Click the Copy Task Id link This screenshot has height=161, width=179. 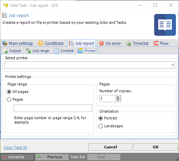(15, 147)
